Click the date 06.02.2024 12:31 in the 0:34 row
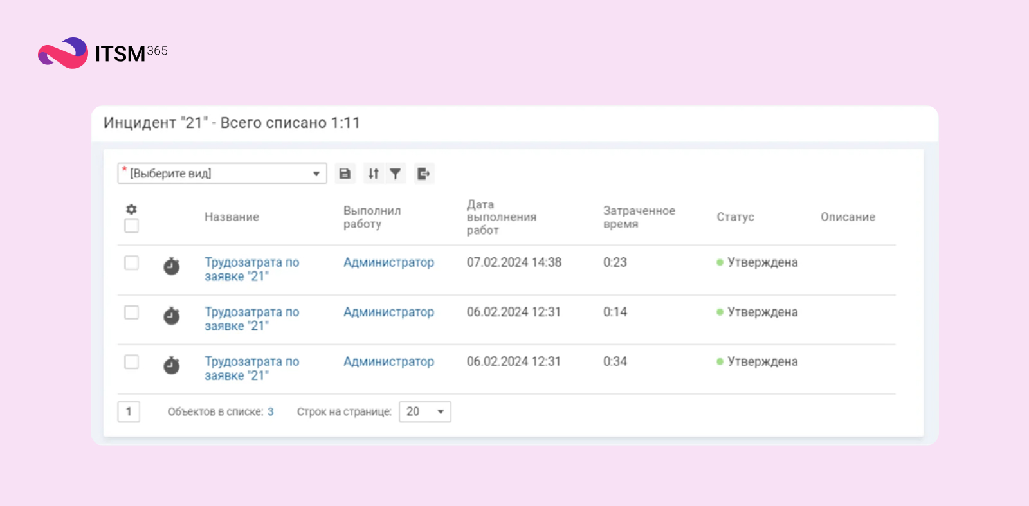 pyautogui.click(x=514, y=361)
